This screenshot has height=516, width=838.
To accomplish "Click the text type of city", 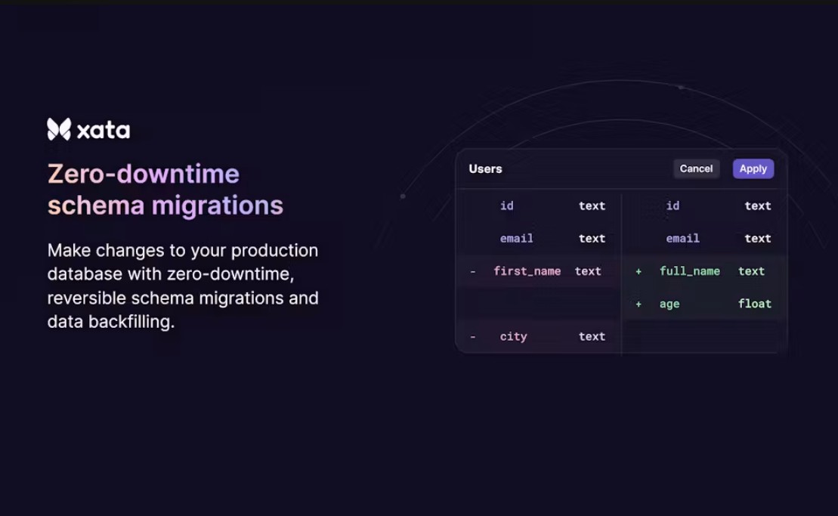I will click(592, 336).
